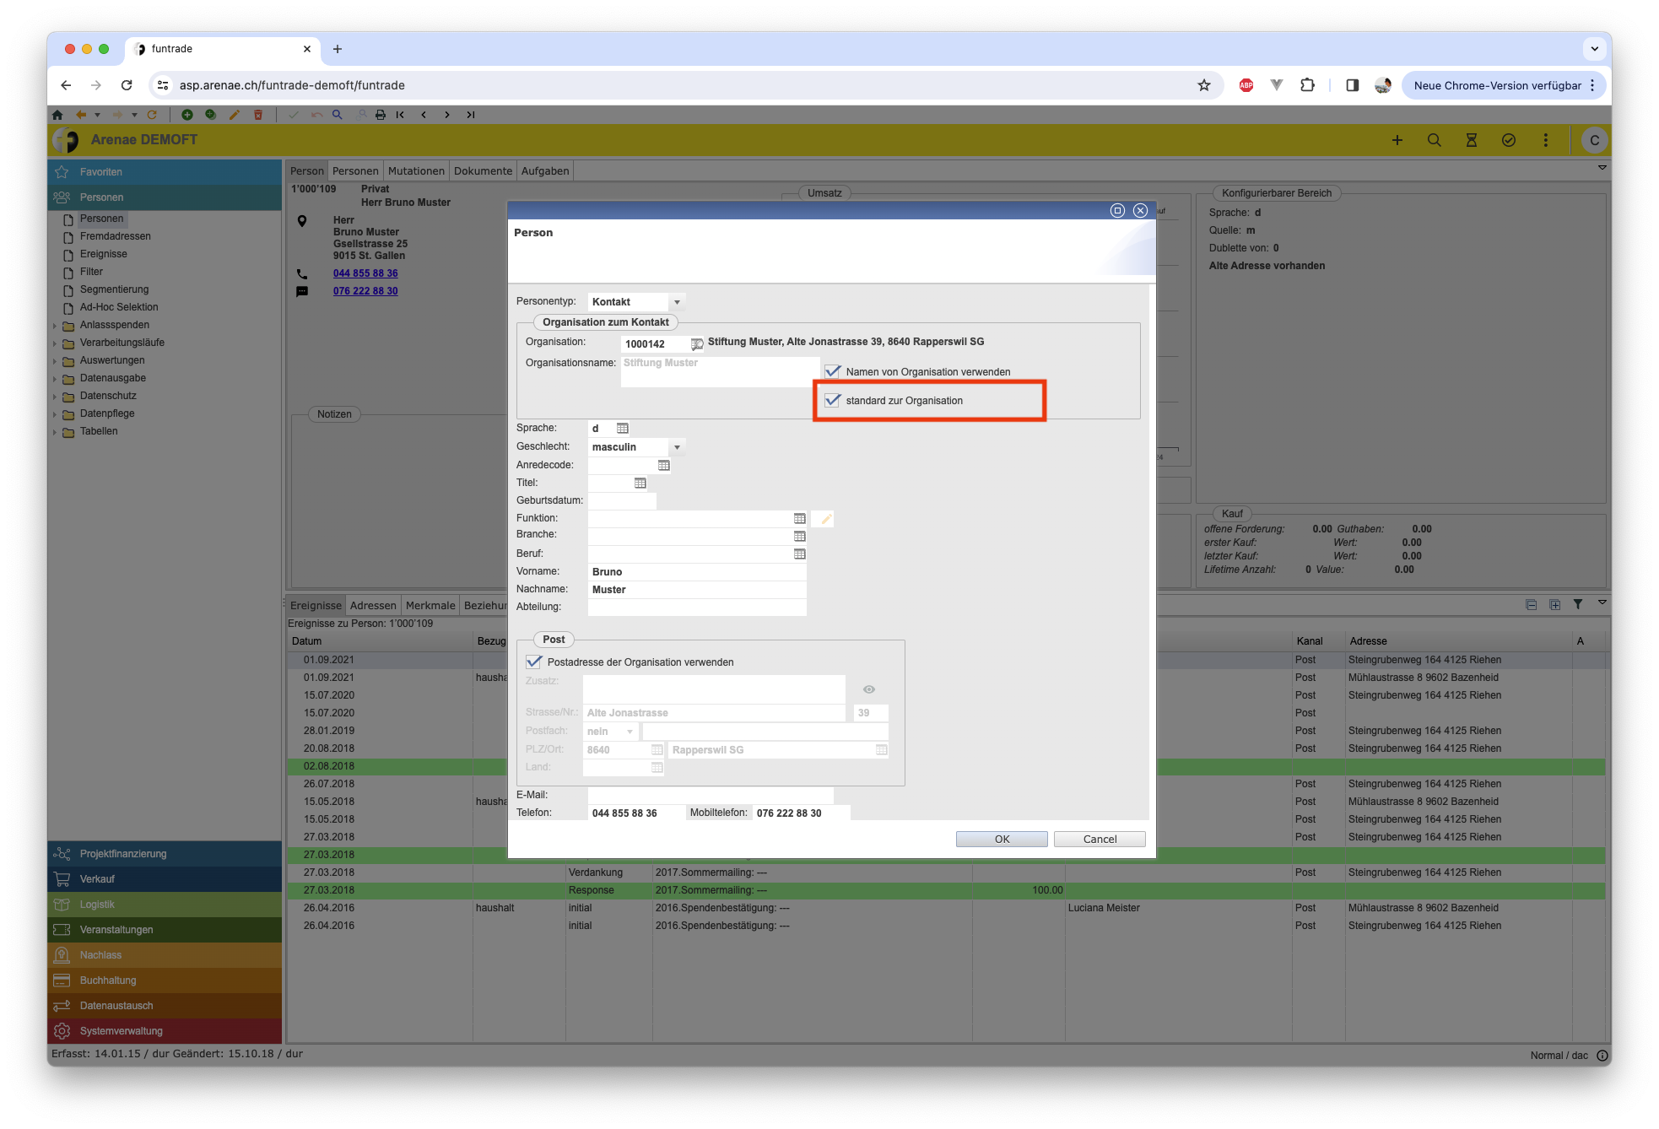Click the print icon in the toolbar
The image size is (1659, 1129).
(x=381, y=115)
